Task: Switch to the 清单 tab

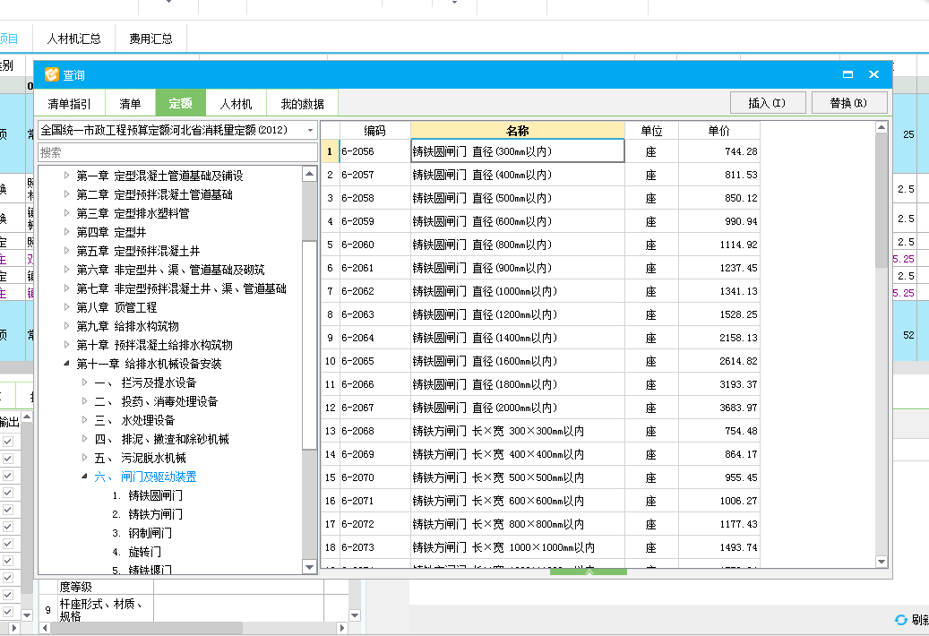Action: click(130, 104)
